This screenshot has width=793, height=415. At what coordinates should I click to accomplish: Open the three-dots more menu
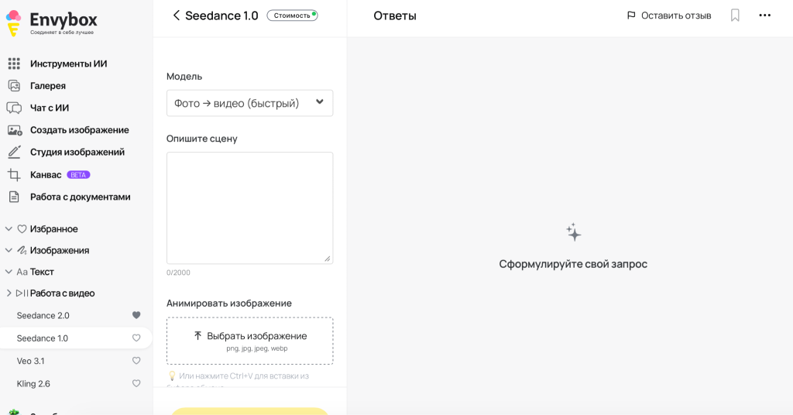click(764, 15)
